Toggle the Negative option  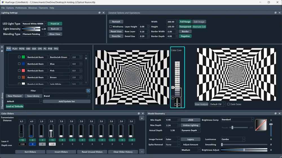pyautogui.click(x=185, y=36)
